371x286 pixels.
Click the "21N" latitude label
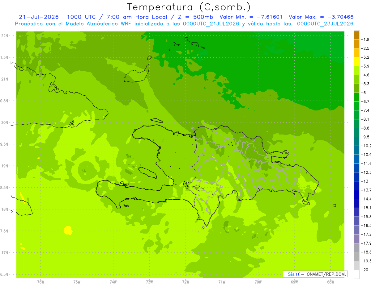click(x=5, y=79)
